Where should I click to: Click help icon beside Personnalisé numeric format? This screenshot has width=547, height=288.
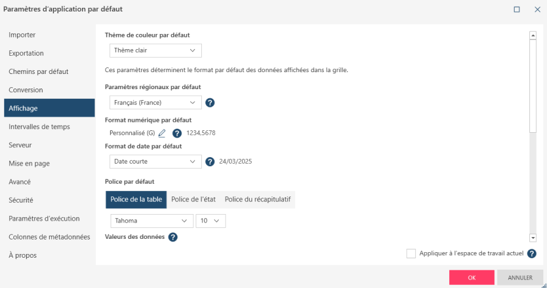(x=177, y=133)
